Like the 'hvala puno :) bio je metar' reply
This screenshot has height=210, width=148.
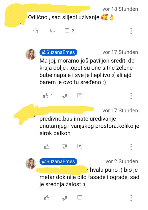47,198
